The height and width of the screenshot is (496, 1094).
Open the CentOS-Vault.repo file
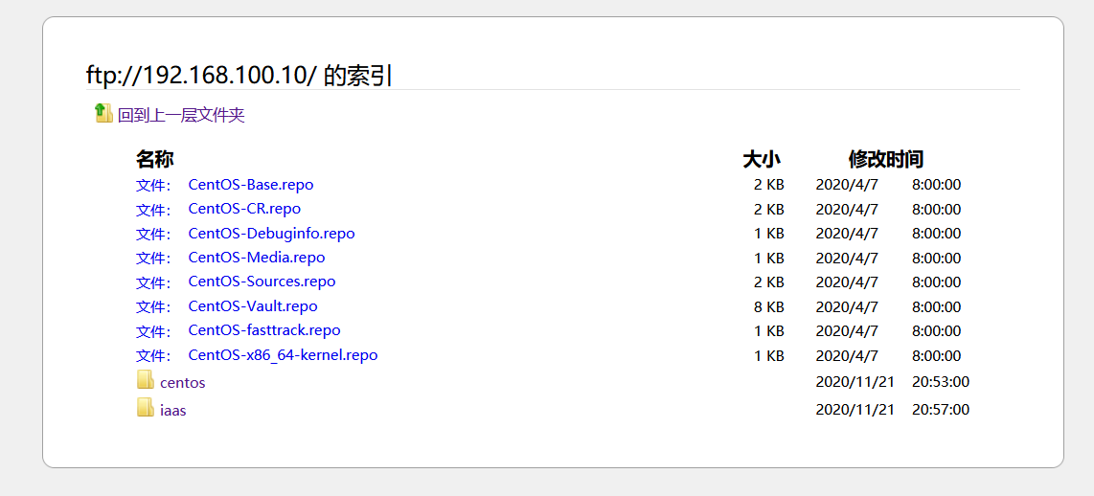253,306
